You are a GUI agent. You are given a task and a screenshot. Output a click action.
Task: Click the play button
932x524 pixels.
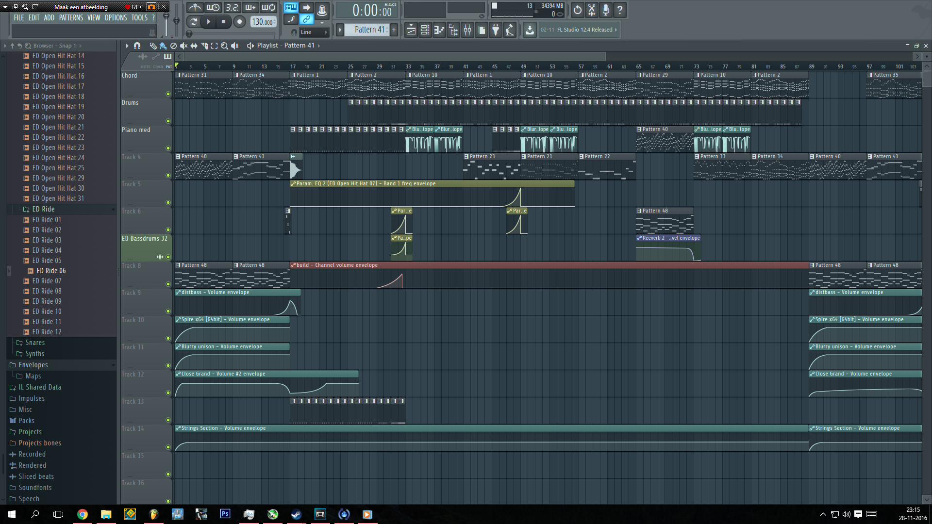tap(208, 22)
